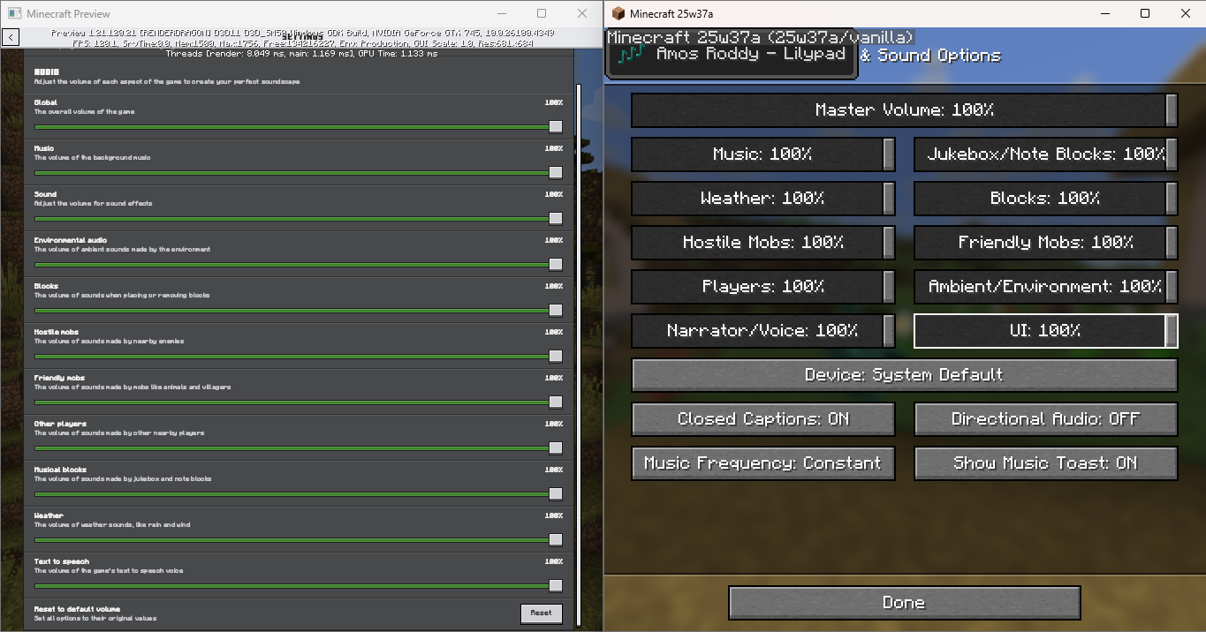Click the 'Reset to default volume' label

(x=77, y=609)
